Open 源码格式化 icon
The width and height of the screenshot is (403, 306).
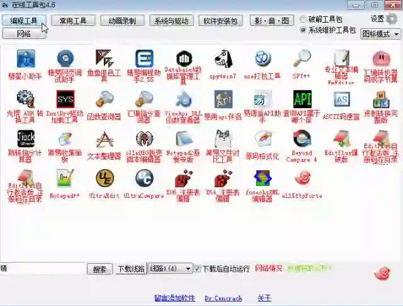click(x=263, y=139)
